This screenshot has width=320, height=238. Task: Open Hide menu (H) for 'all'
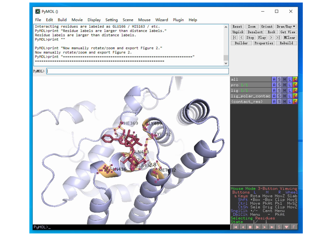(x=285, y=79)
